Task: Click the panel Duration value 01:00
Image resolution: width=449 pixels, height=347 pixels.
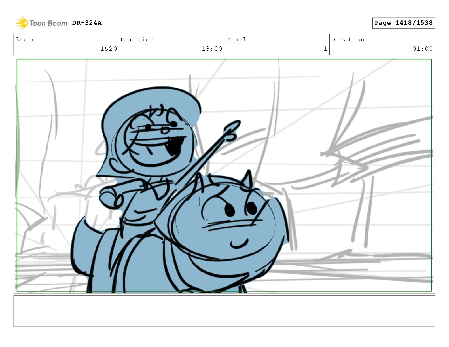Action: (x=423, y=49)
